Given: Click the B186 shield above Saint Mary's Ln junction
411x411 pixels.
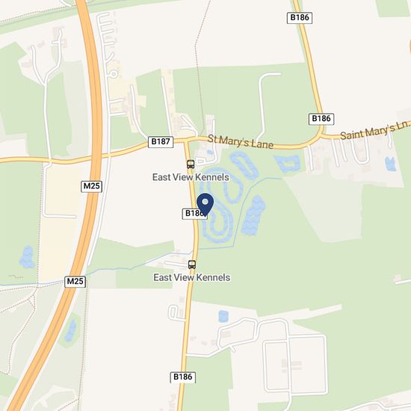Looking at the screenshot, I should tap(321, 119).
